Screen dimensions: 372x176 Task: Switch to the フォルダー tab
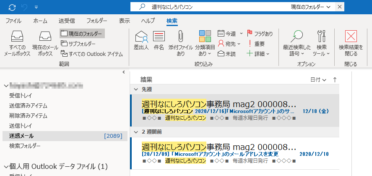point(97,21)
